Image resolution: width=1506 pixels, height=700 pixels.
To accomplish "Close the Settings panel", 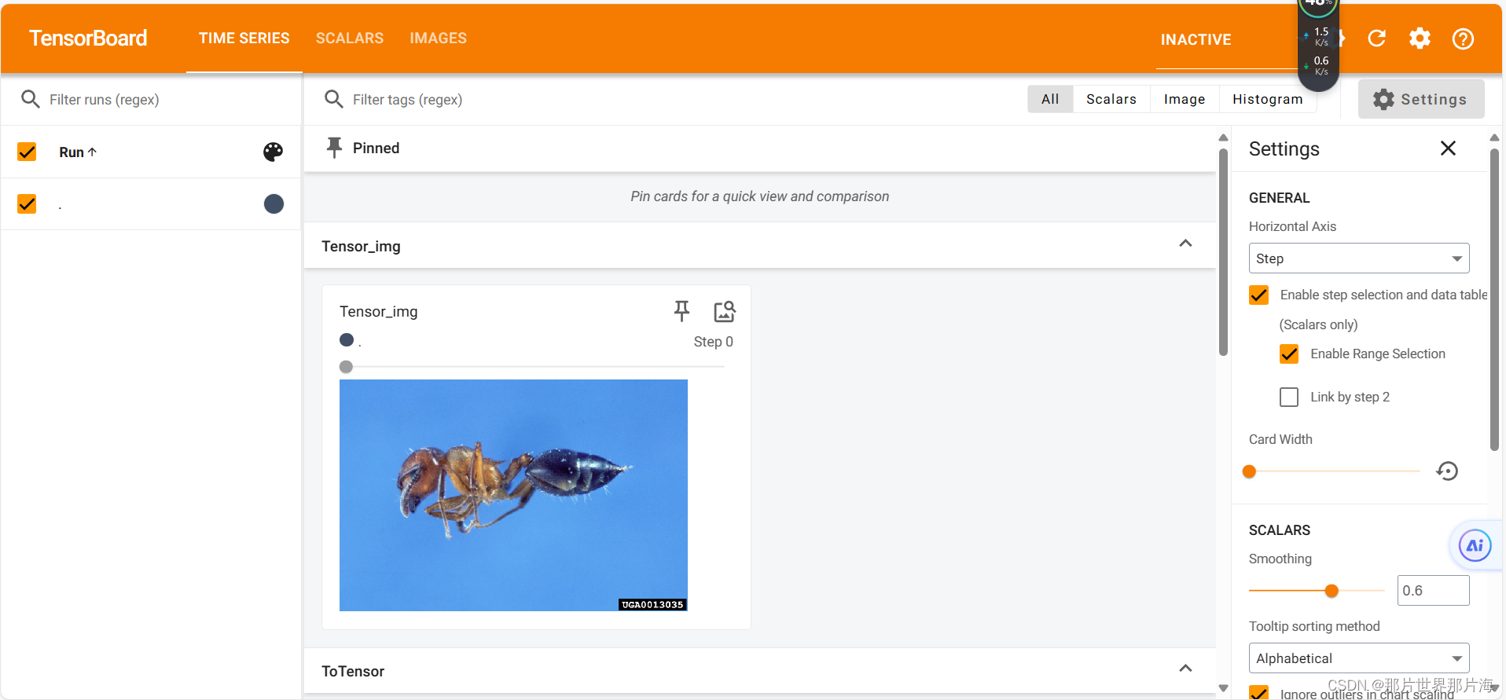I will (1448, 148).
